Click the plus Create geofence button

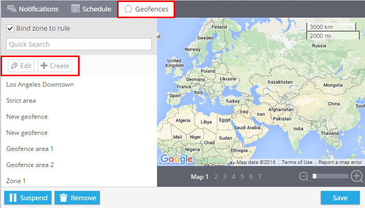55,66
